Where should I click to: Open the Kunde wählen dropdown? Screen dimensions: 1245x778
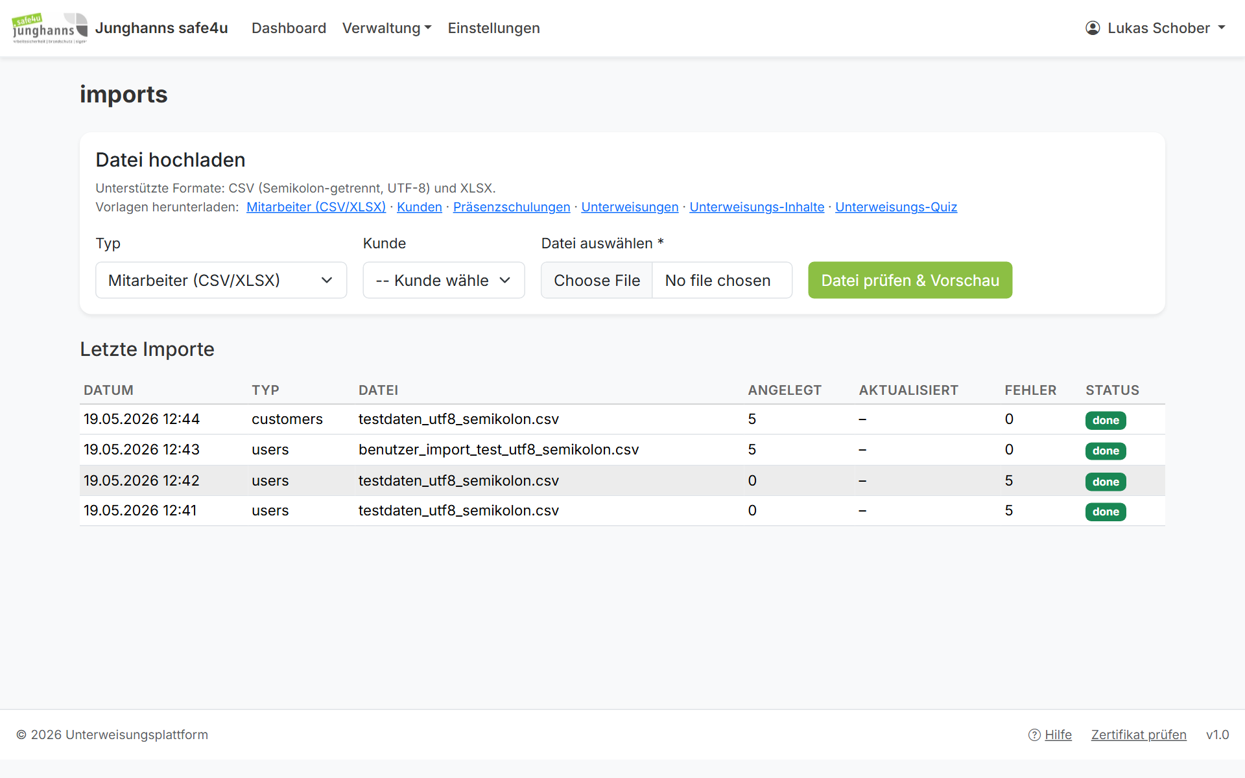pyautogui.click(x=444, y=280)
